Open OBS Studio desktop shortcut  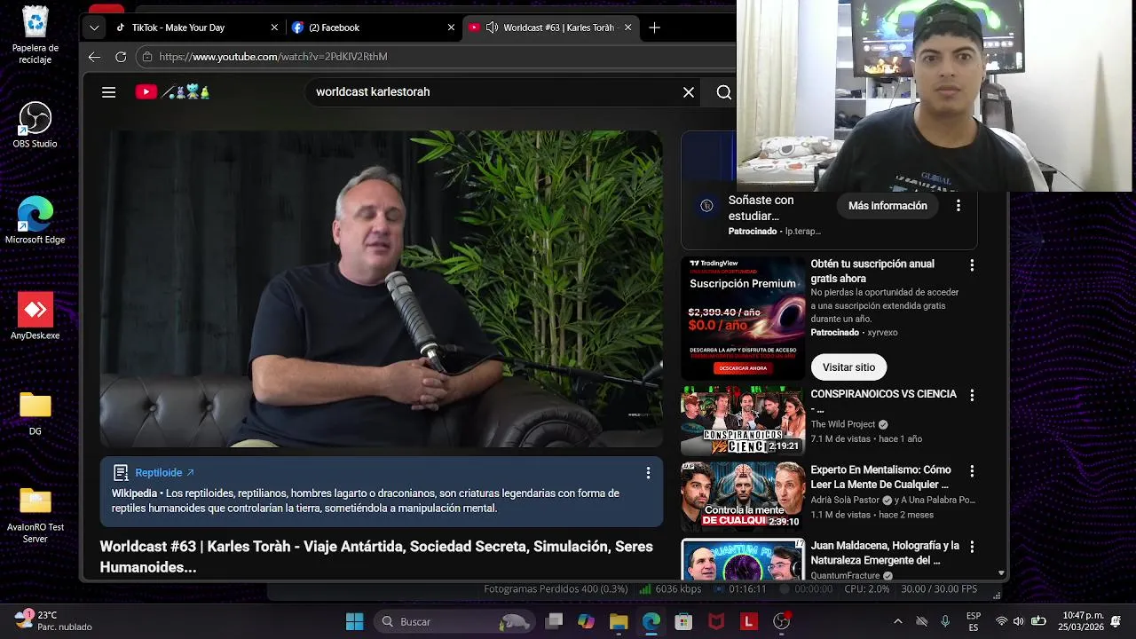(35, 125)
